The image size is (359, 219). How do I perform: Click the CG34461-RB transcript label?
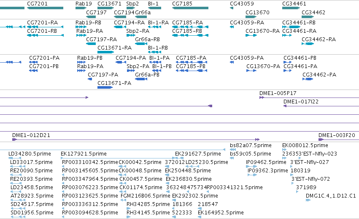point(299,23)
